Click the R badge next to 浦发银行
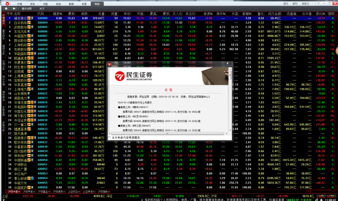338x201 pixels. 32,18
